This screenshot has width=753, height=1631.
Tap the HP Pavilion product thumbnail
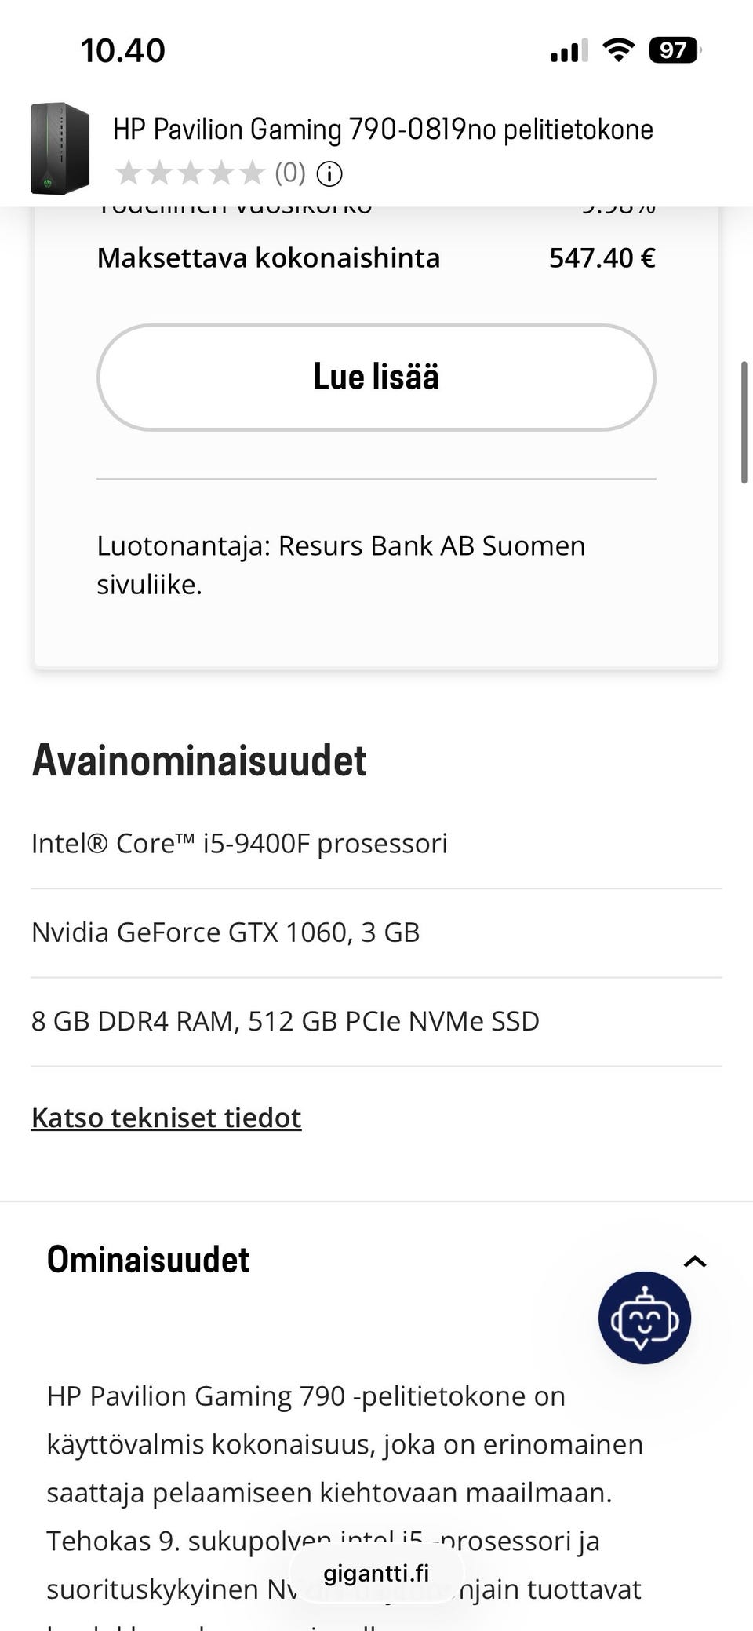[60, 148]
